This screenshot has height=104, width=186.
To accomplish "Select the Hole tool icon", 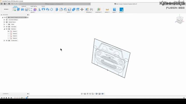I will coord(26,10).
